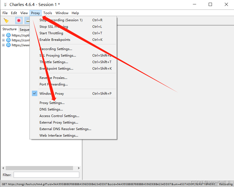The image size is (234, 187).
Task: Switch to the Structure tab
Action: (10, 29)
